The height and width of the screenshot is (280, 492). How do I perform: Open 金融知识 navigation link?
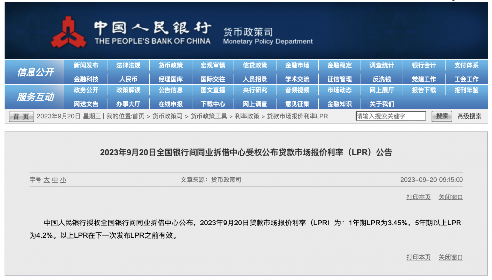339,104
